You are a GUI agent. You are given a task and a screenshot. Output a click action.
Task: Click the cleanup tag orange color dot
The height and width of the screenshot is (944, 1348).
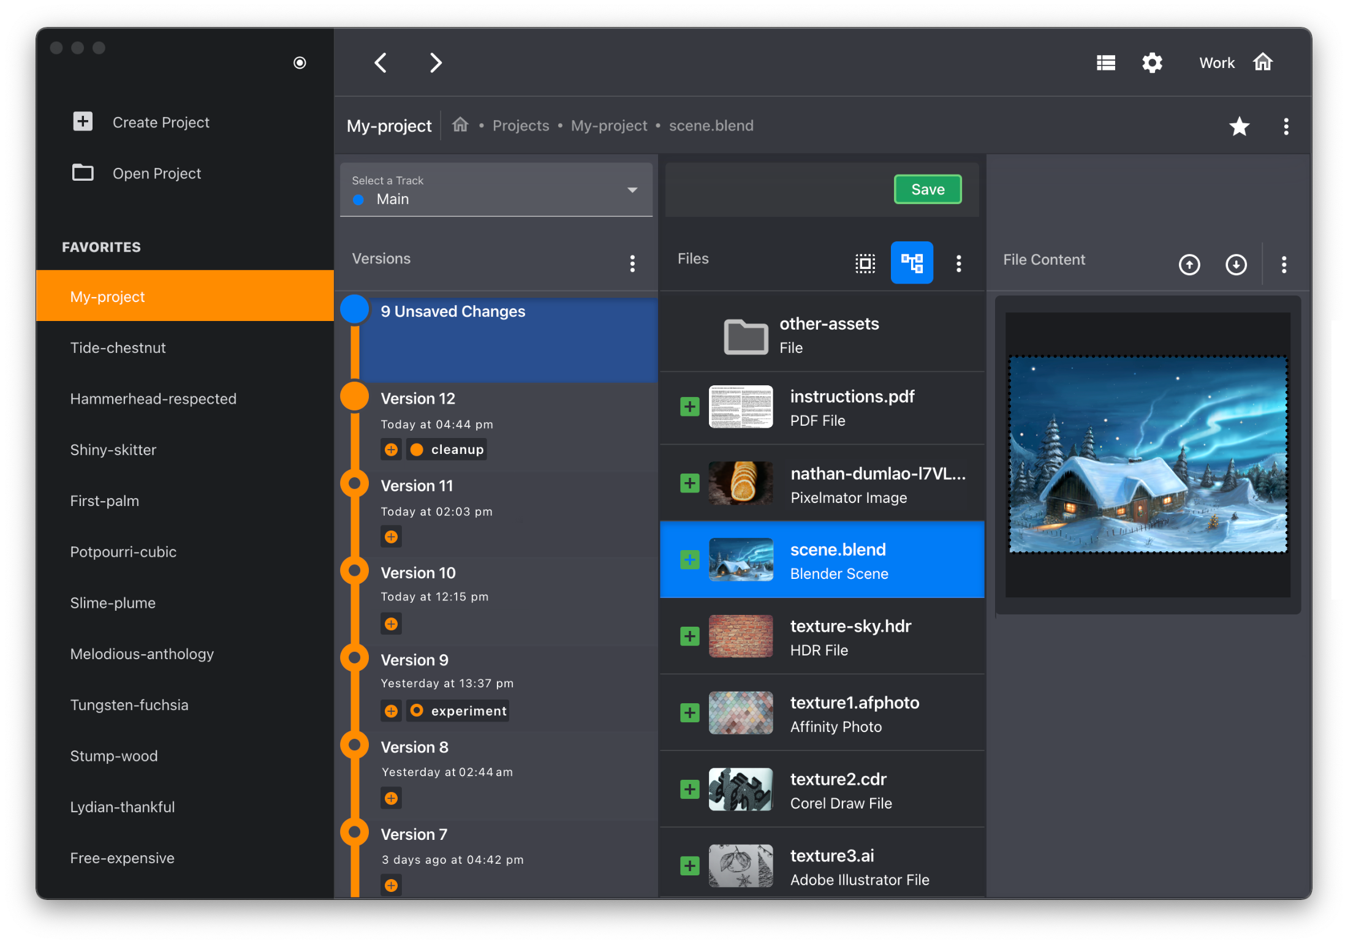[x=417, y=450]
